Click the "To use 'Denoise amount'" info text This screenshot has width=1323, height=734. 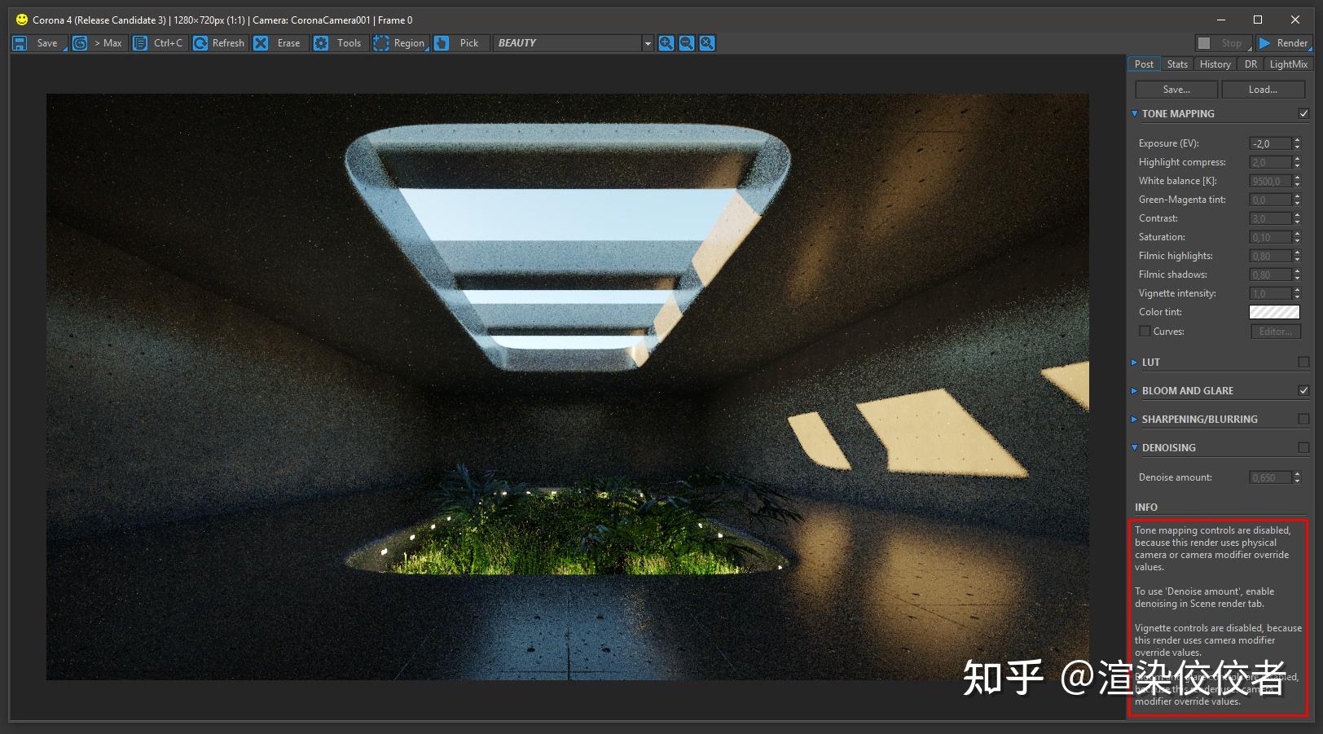point(1204,597)
